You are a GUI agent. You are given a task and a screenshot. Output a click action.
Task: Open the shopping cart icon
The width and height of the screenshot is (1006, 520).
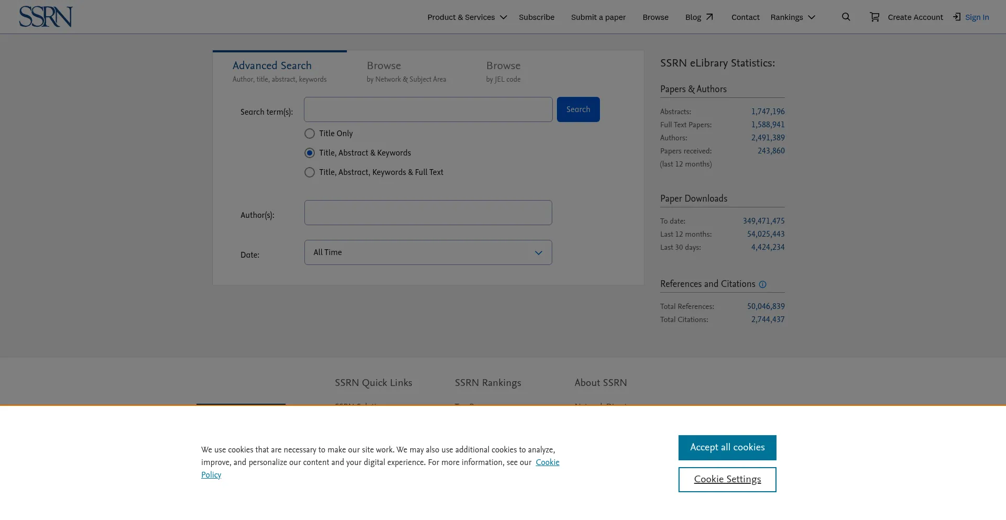click(x=874, y=17)
